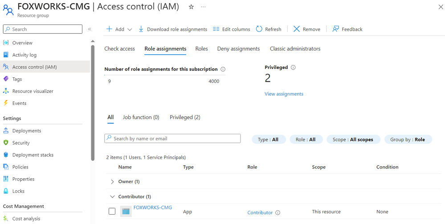
Task: Click the Role column header
Action: click(x=252, y=167)
